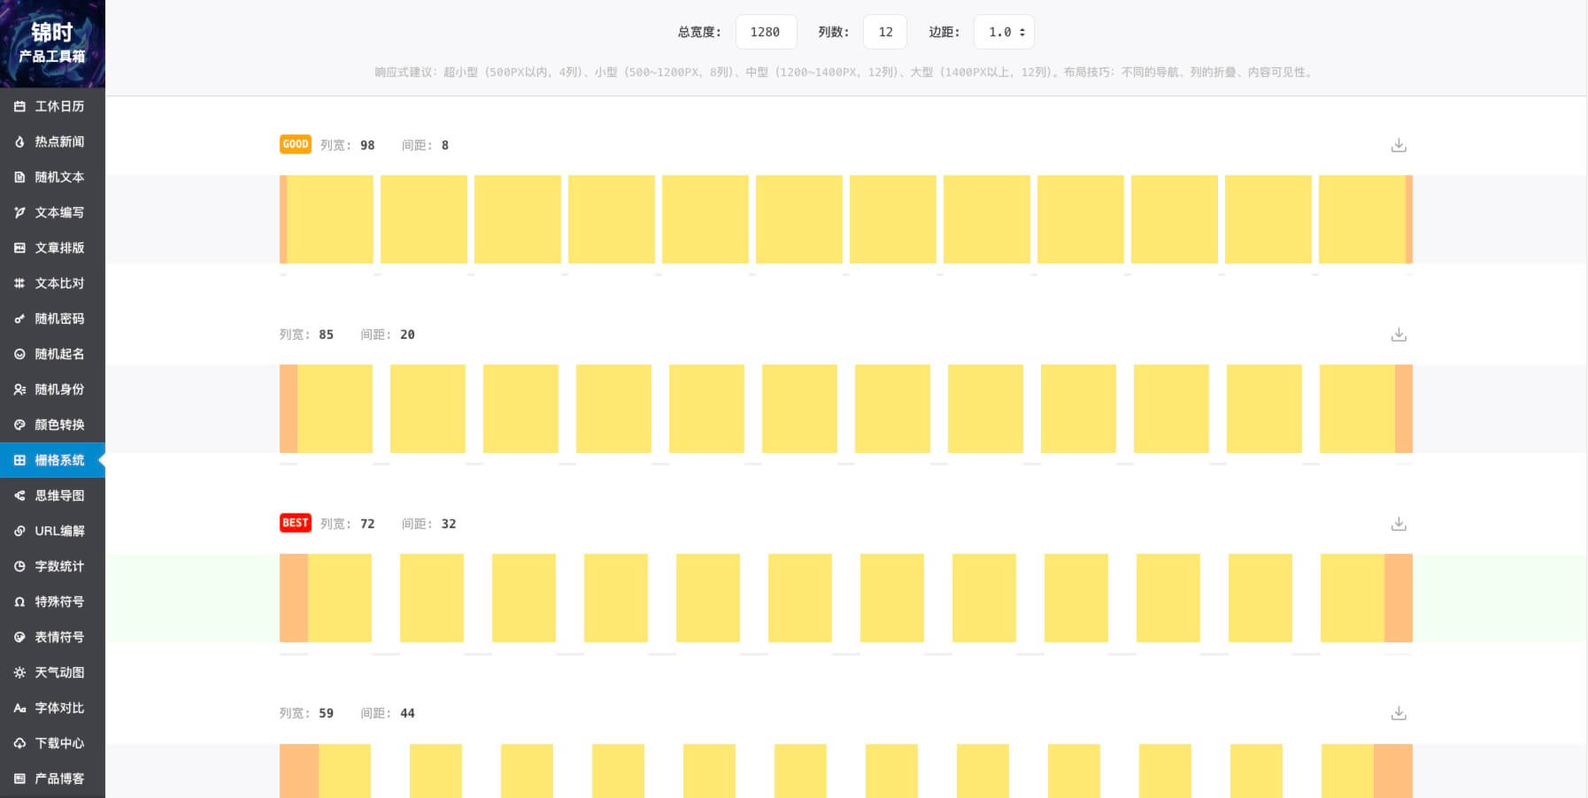This screenshot has height=798, width=1588.
Task: Open the 热点新闻 menu item
Action: coord(52,142)
